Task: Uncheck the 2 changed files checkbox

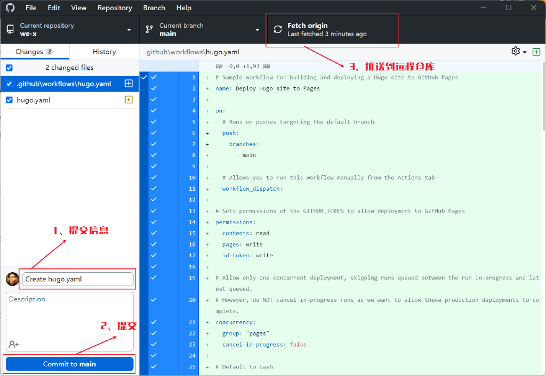Action: point(9,68)
